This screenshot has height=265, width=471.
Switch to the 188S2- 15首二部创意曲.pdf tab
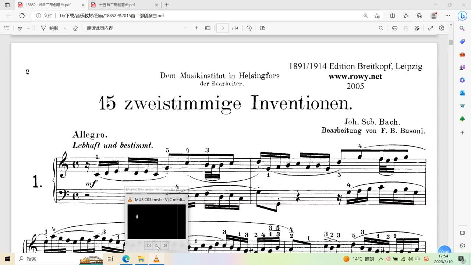(51, 5)
